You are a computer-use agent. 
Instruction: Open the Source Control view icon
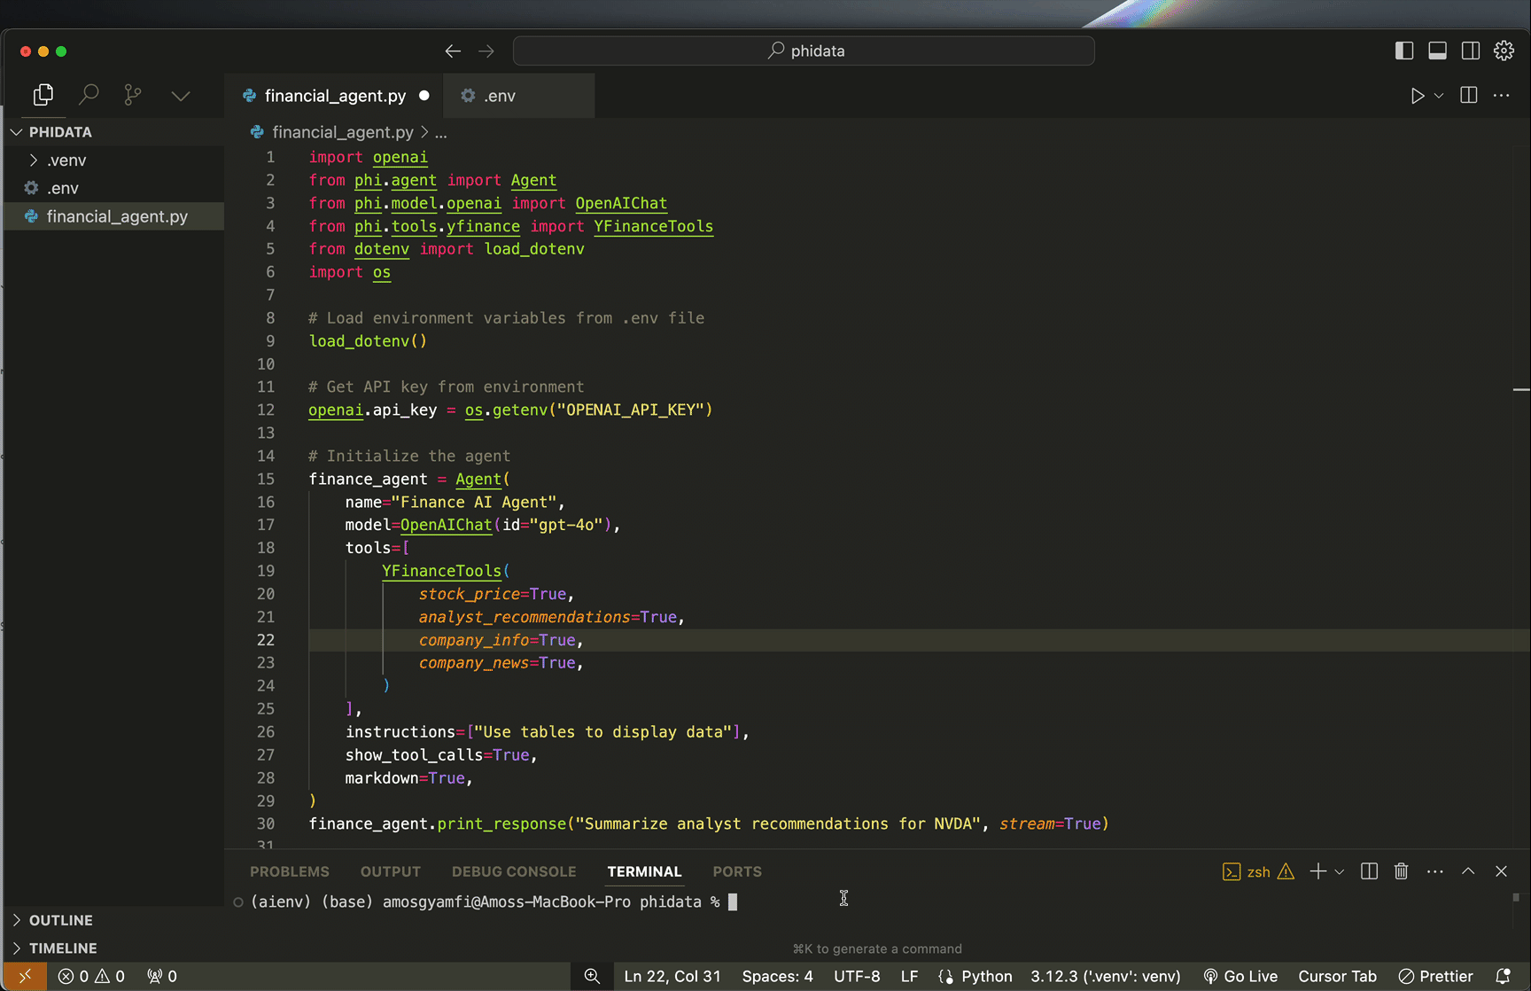[133, 95]
